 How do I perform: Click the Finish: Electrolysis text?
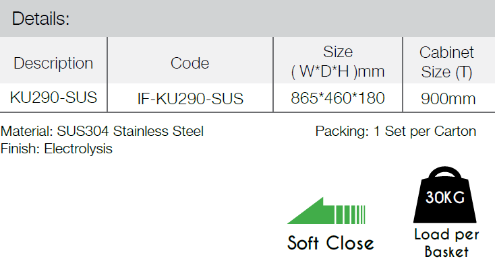(57, 149)
